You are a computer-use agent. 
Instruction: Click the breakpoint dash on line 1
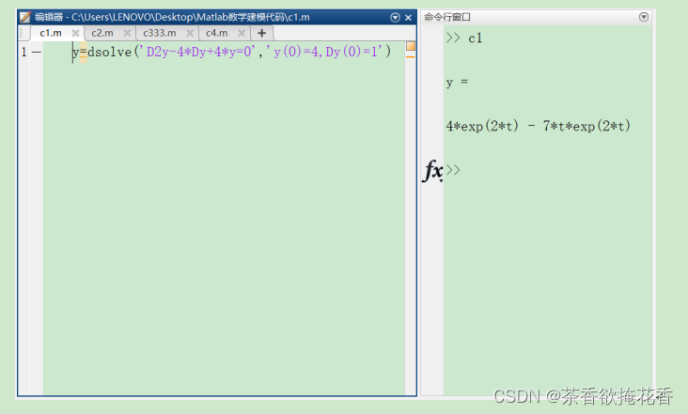coord(37,53)
